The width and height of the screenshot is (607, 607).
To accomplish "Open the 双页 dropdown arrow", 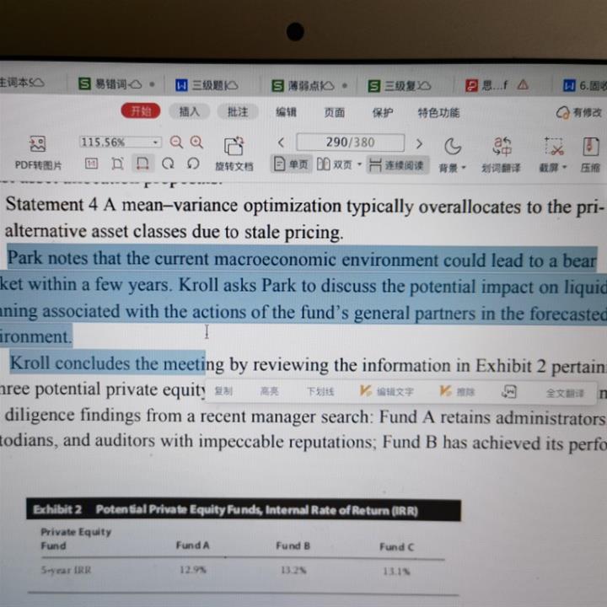I will [x=359, y=164].
